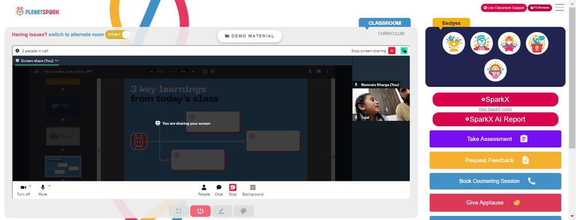
Task: Click zoom in plus in shared PDF
Action: click(193, 71)
